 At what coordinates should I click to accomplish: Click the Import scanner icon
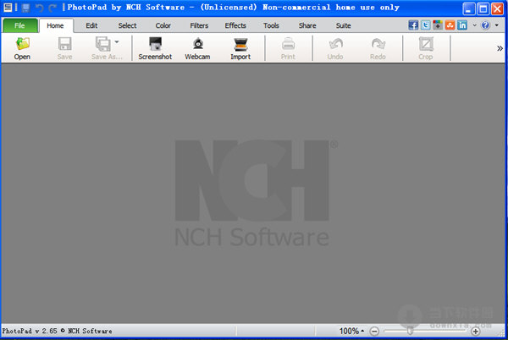pos(240,44)
